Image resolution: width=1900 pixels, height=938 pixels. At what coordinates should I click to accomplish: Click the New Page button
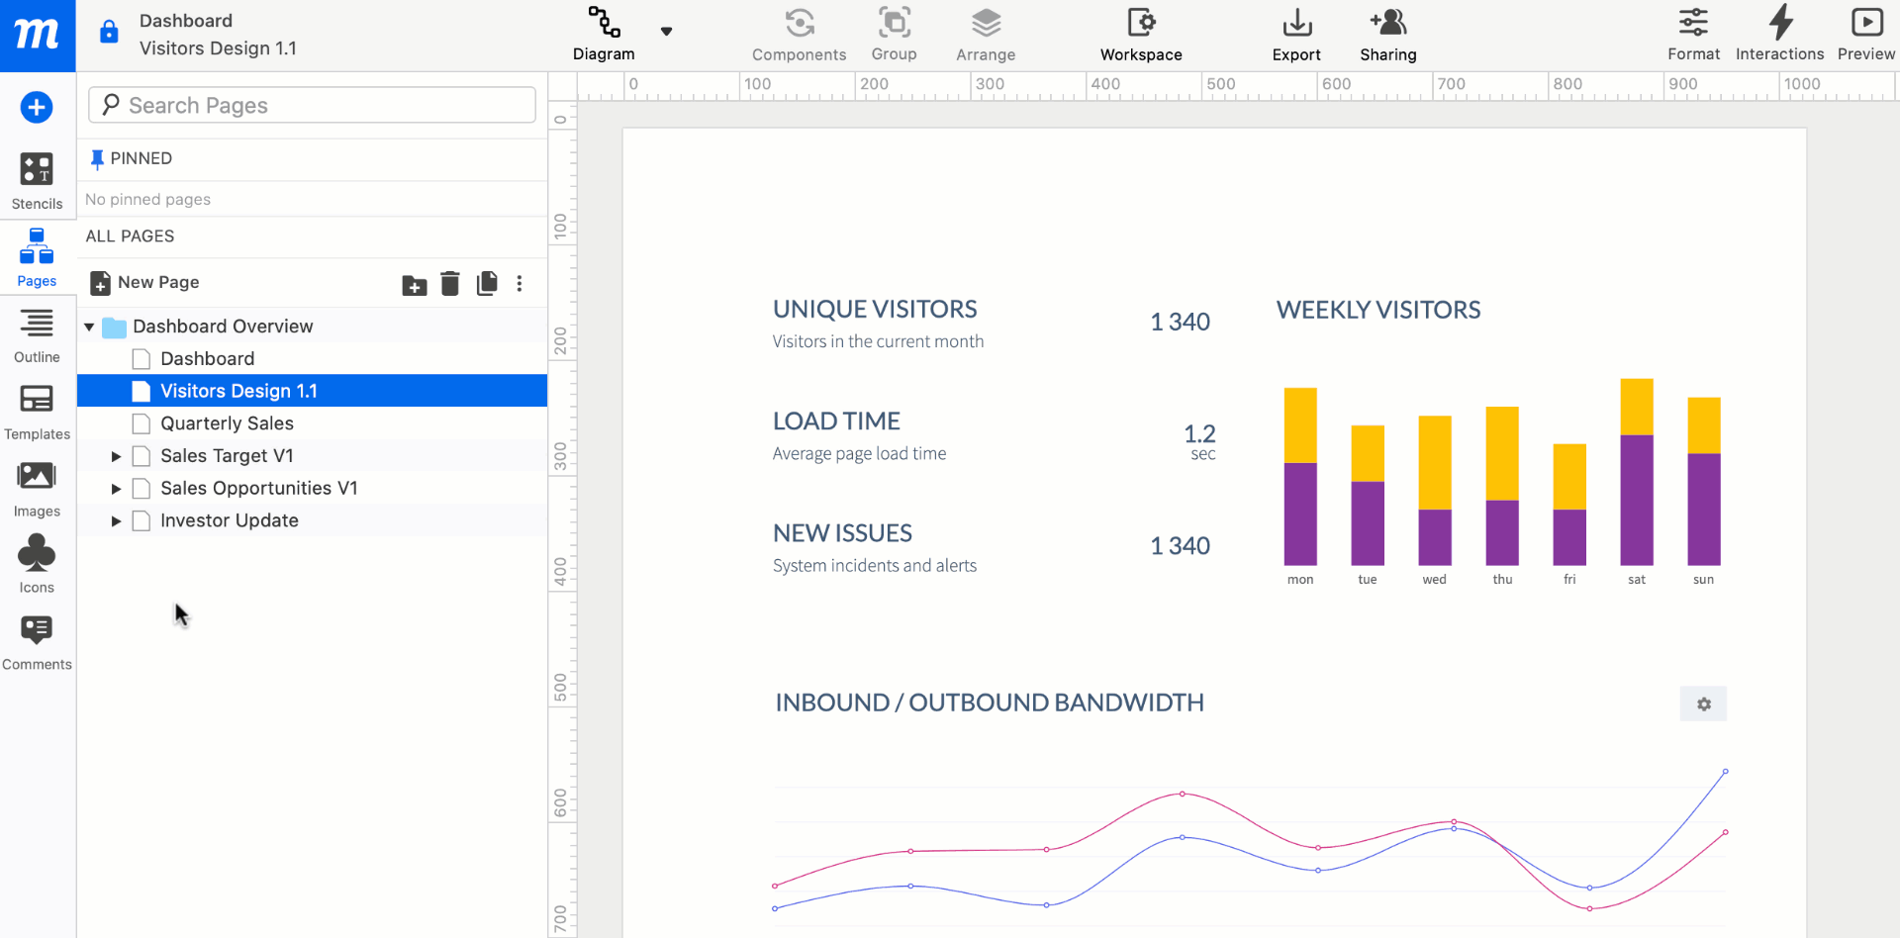click(x=145, y=283)
